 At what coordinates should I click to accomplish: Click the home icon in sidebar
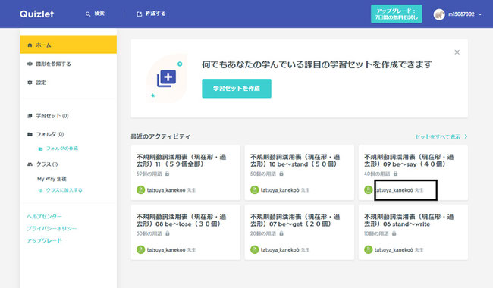click(30, 45)
